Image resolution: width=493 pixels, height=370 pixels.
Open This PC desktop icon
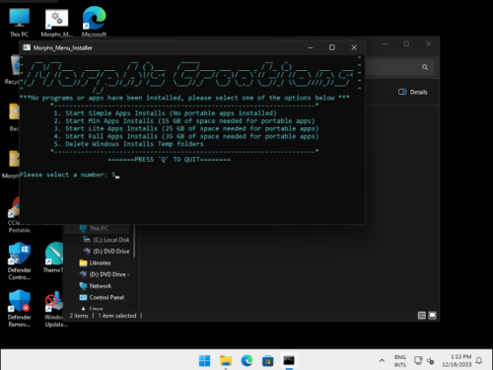(19, 22)
